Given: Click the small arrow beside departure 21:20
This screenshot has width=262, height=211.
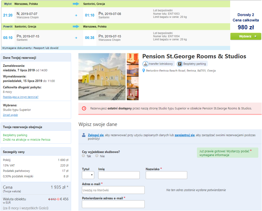Looking at the screenshot, I should tap(76, 15).
